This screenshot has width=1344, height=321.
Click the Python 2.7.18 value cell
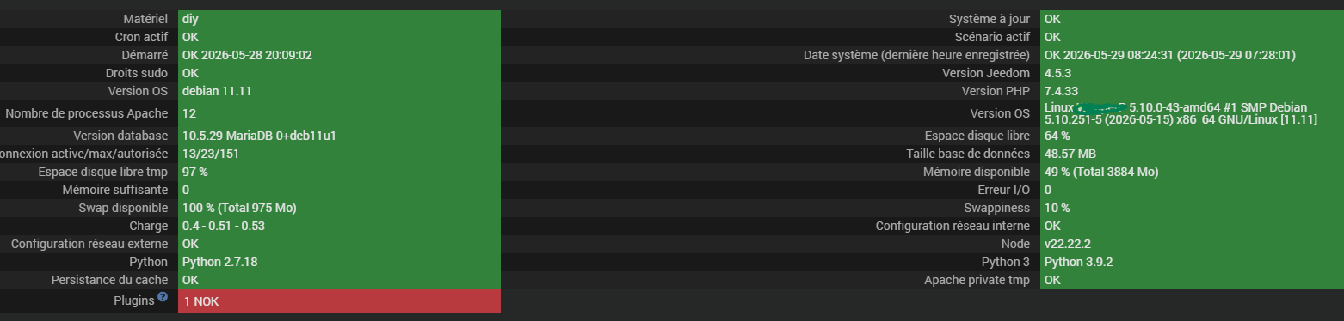pos(339,262)
